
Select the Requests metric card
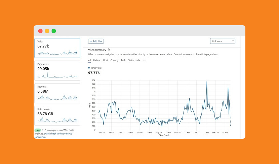(57, 93)
